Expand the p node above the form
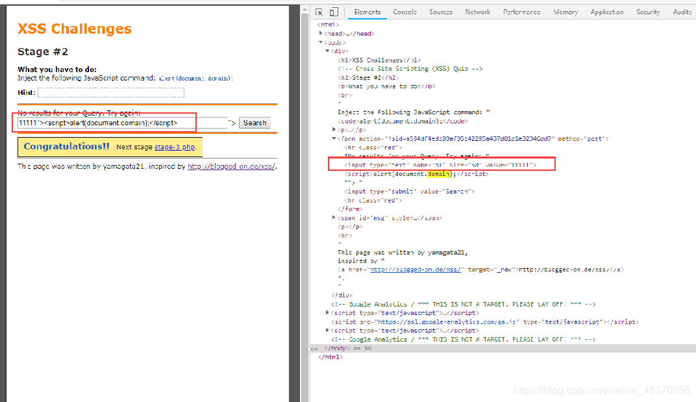The image size is (696, 402). [334, 130]
